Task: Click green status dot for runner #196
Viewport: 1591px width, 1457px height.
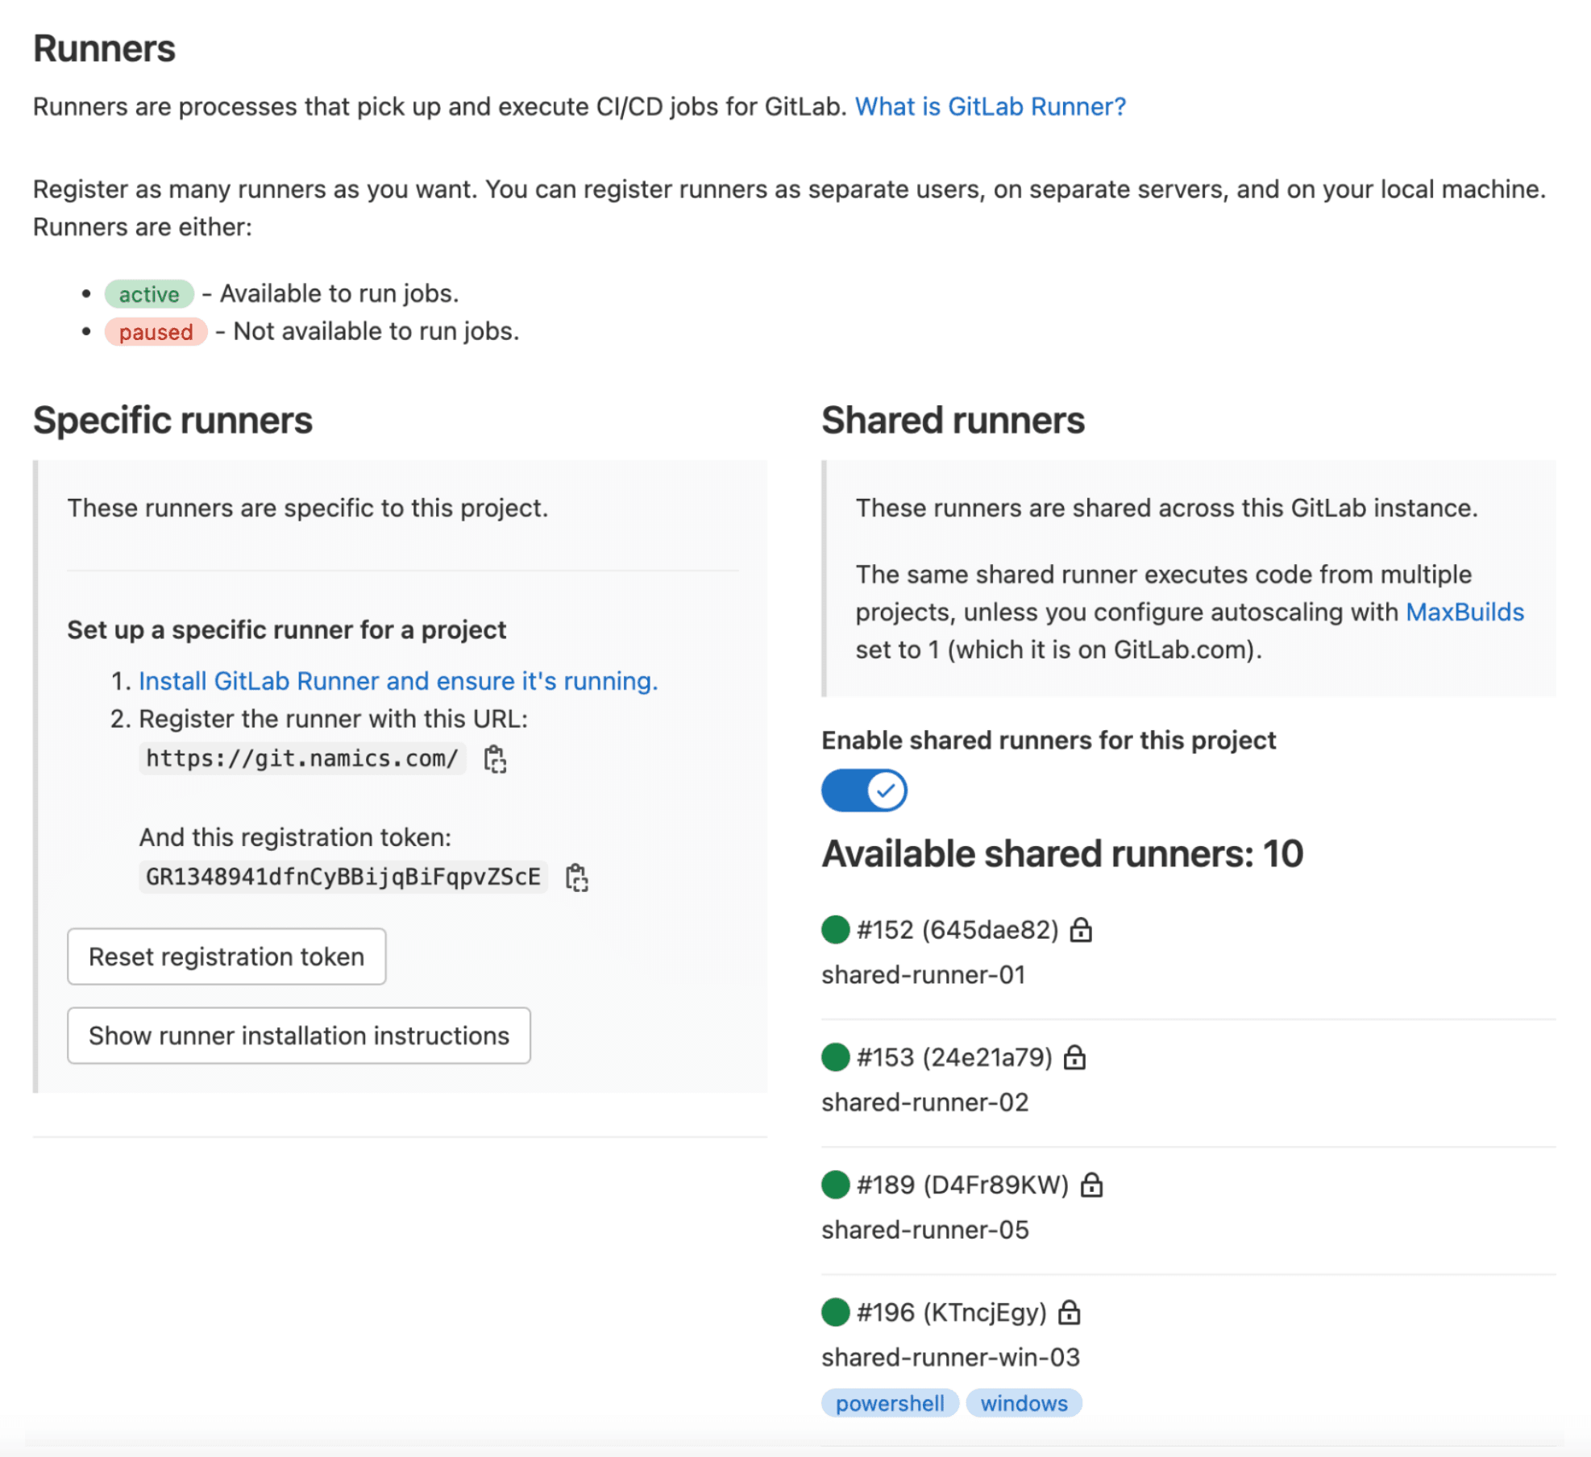Action: [836, 1311]
